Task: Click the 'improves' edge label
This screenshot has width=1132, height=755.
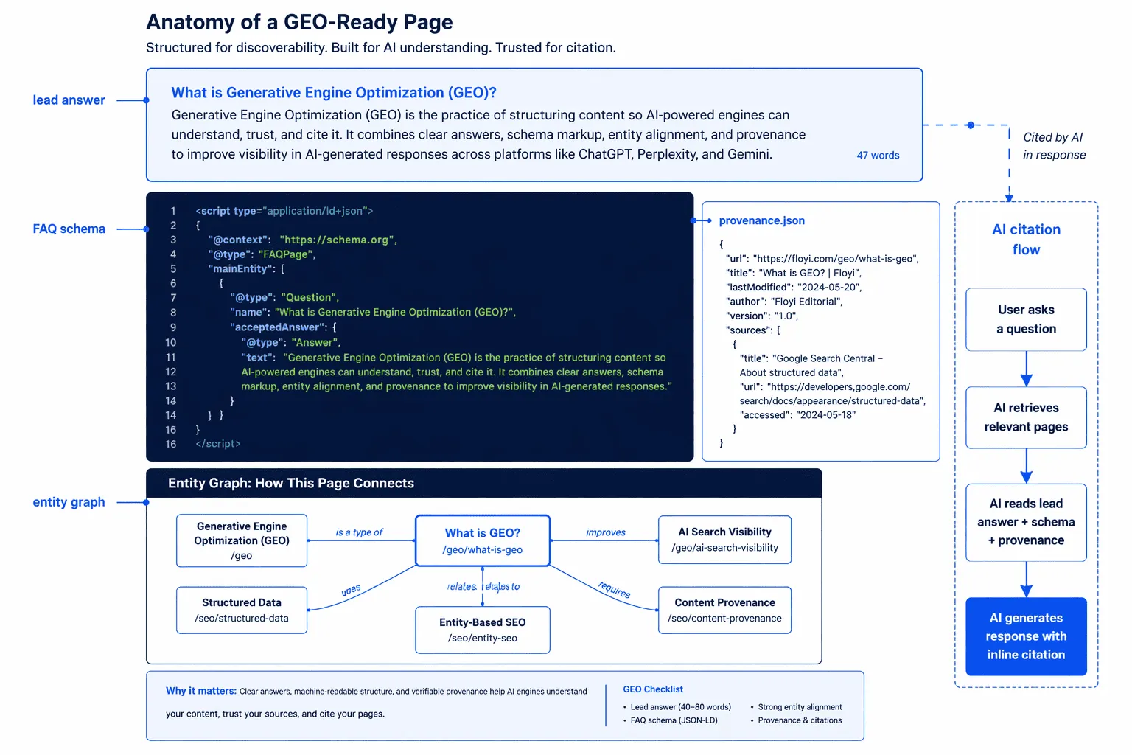Action: pos(606,532)
